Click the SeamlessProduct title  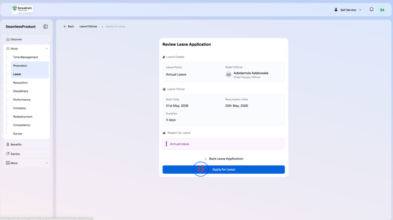coord(21,26)
